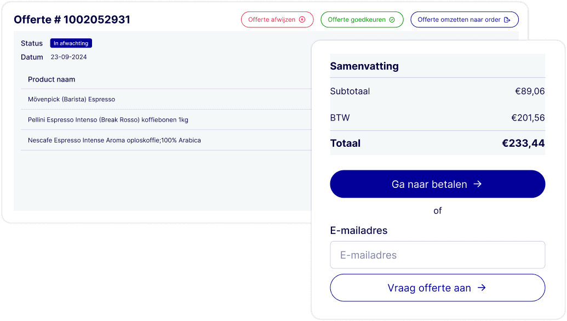The height and width of the screenshot is (321, 567).
Task: Request a new quote via Vraag offerte aan
Action: [437, 288]
